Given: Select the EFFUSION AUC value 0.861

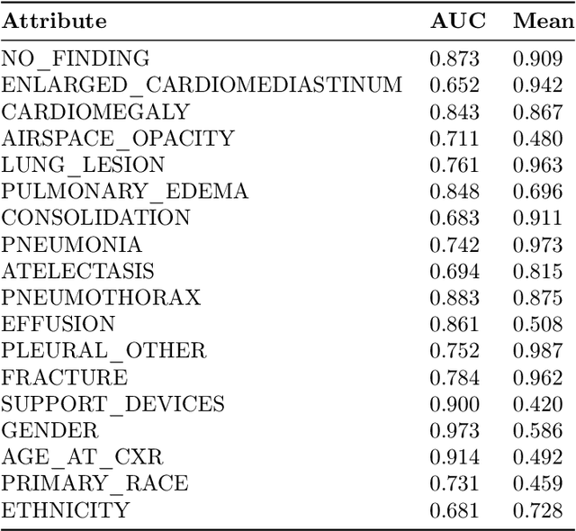Looking at the screenshot, I should point(454,324).
